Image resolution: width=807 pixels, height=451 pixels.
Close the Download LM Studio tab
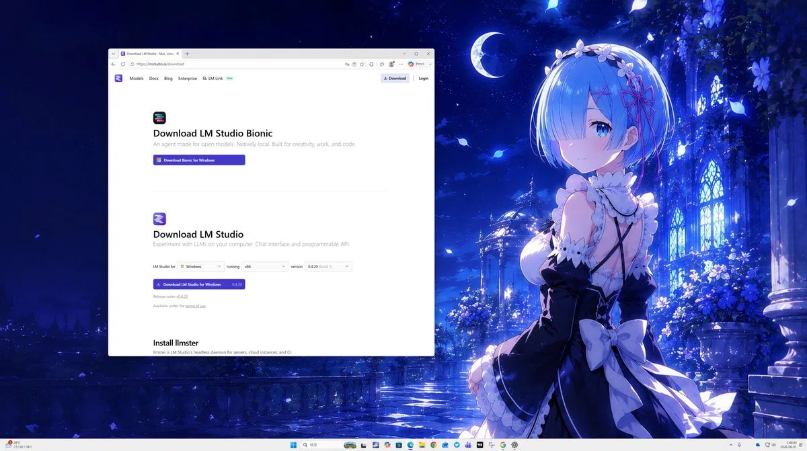tap(178, 54)
